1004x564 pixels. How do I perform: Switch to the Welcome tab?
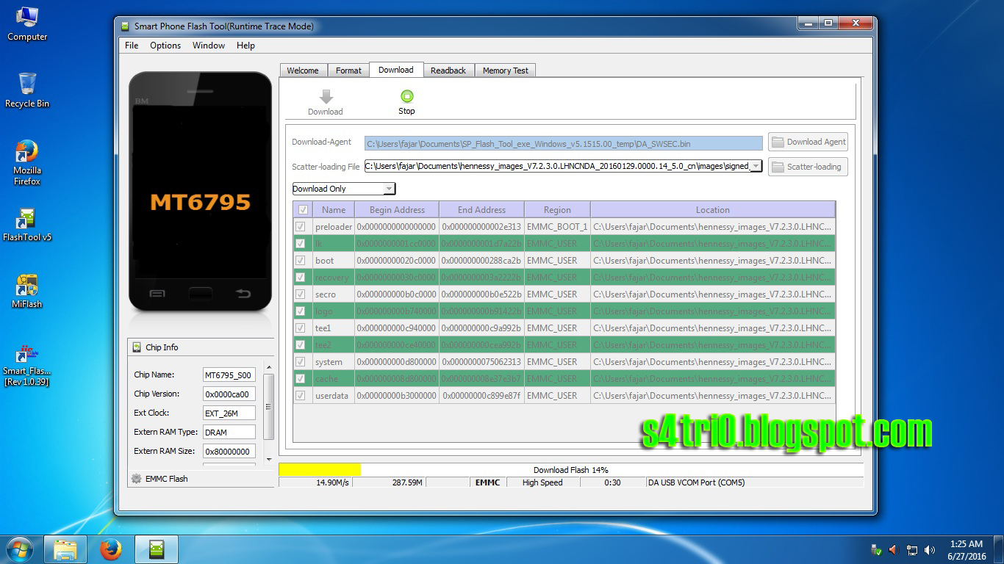click(303, 70)
